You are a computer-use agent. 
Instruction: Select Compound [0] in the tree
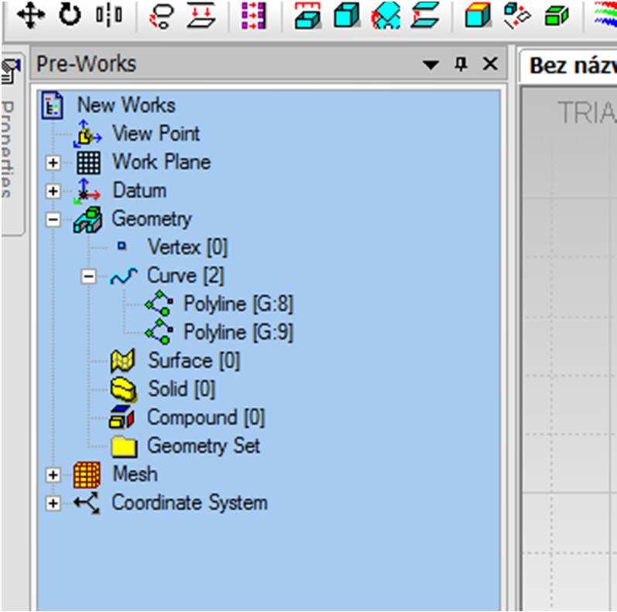pyautogui.click(x=206, y=417)
